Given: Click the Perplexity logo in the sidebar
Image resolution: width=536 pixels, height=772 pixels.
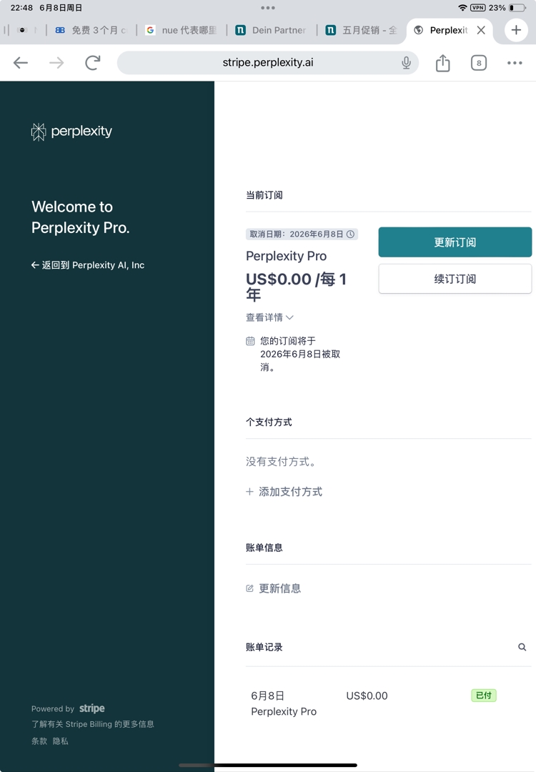Looking at the screenshot, I should (72, 132).
